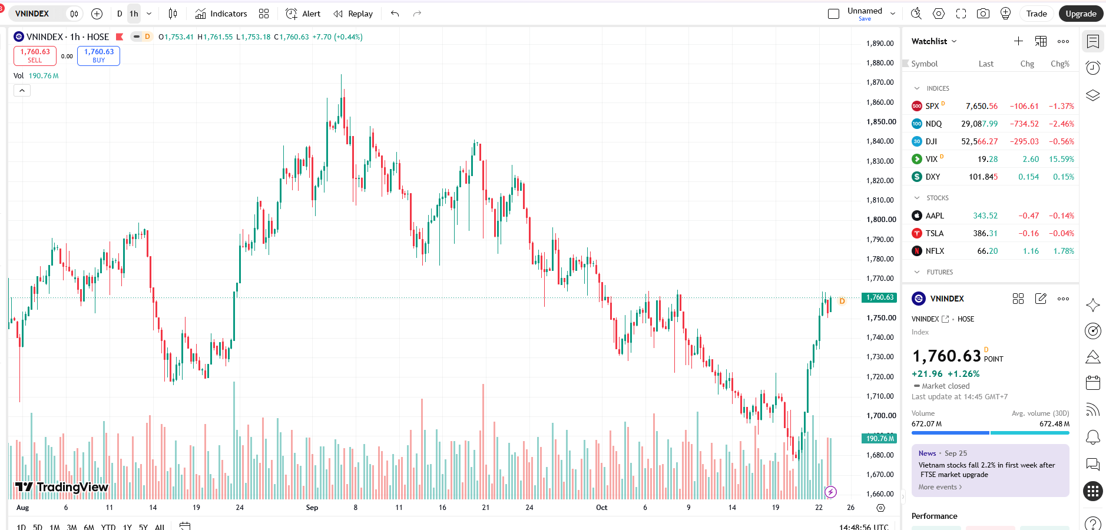Open the More events link

point(940,487)
